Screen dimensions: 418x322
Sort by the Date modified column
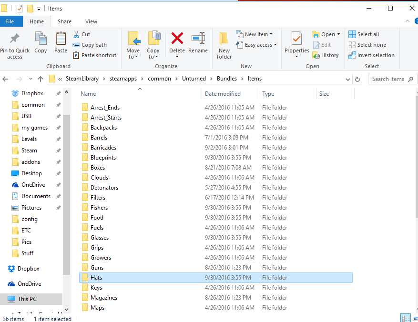tap(223, 94)
